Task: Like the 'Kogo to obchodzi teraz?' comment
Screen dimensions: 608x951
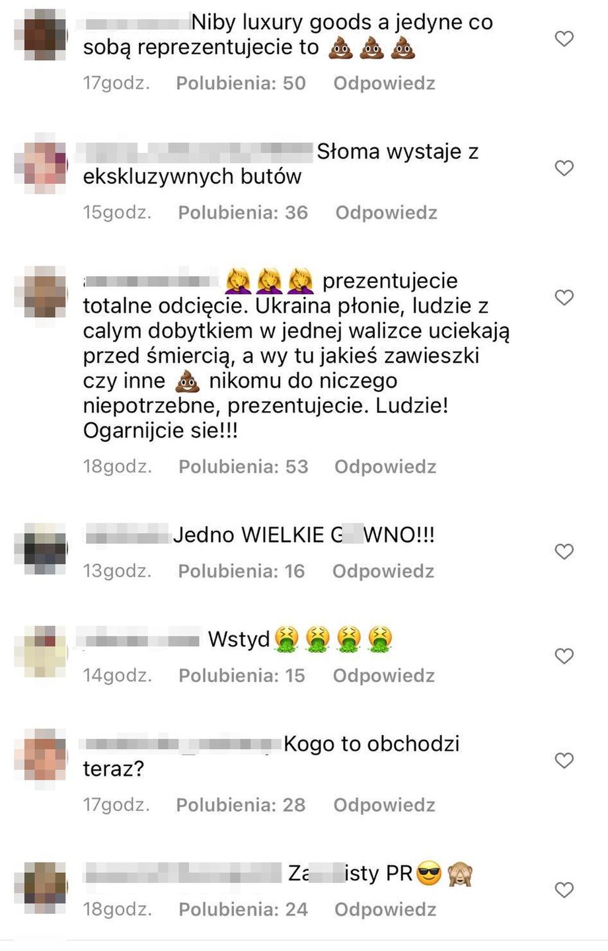Action: coord(564,760)
